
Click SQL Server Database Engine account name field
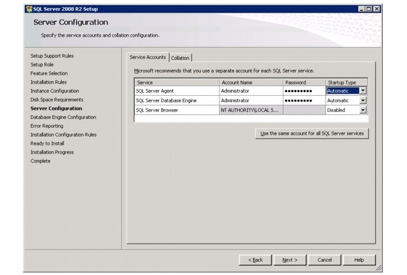(x=251, y=100)
